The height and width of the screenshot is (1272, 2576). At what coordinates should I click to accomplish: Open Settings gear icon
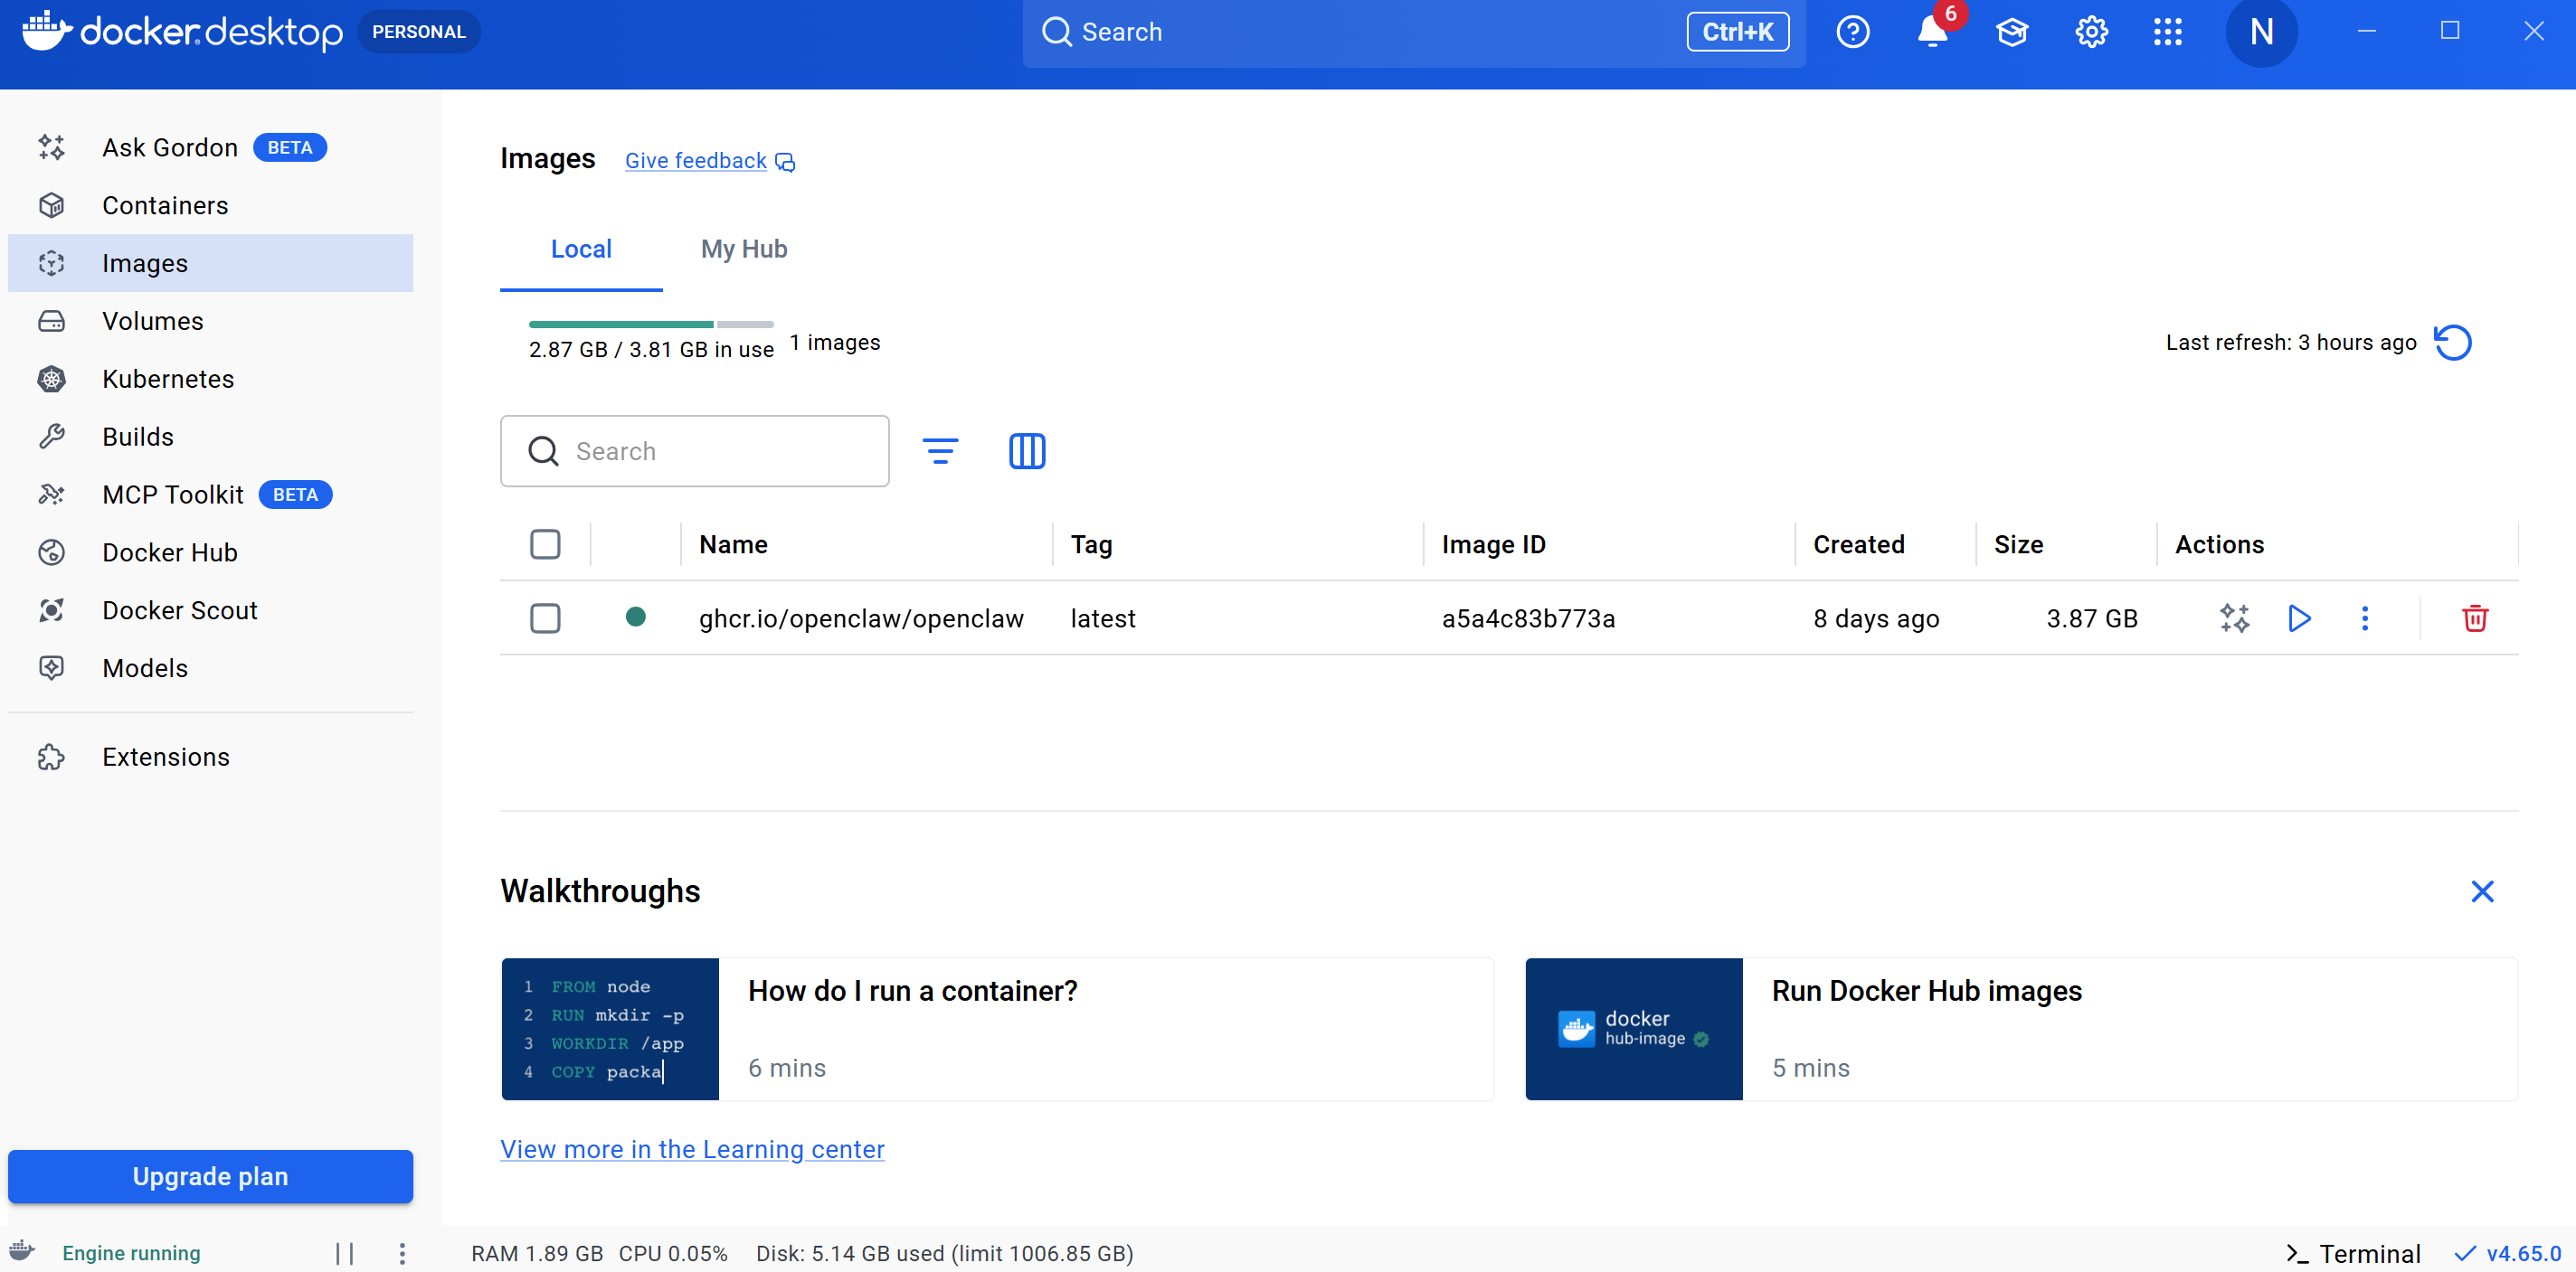(x=2091, y=32)
